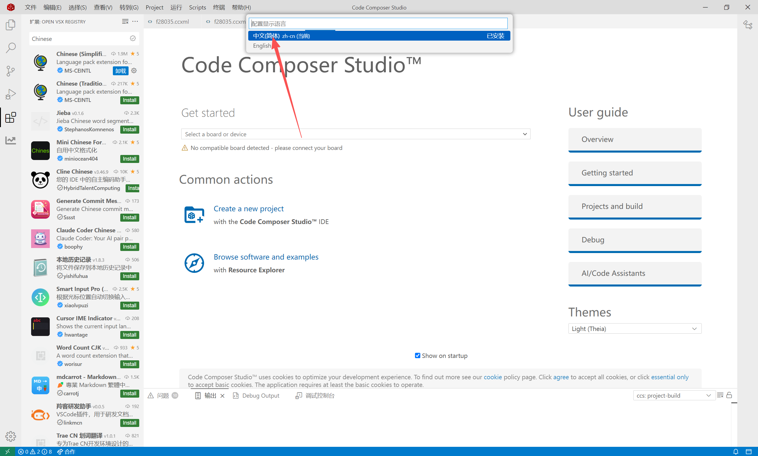This screenshot has width=758, height=456.
Task: Install the Chinese (Traditional) language pack
Action: pyautogui.click(x=129, y=100)
